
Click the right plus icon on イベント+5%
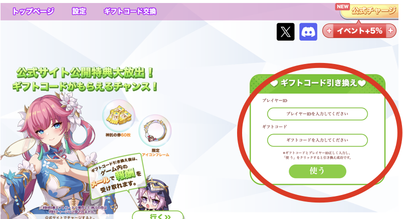(390, 31)
